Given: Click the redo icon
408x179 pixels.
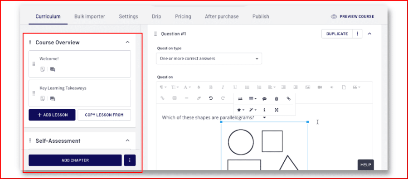Looking at the screenshot, I should (223, 98).
